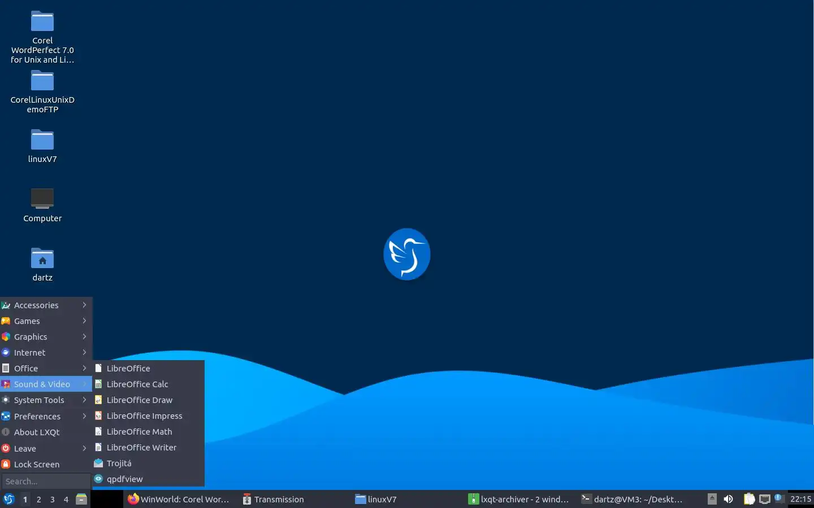Expand the Graphics category
The width and height of the screenshot is (814, 508).
(x=46, y=336)
